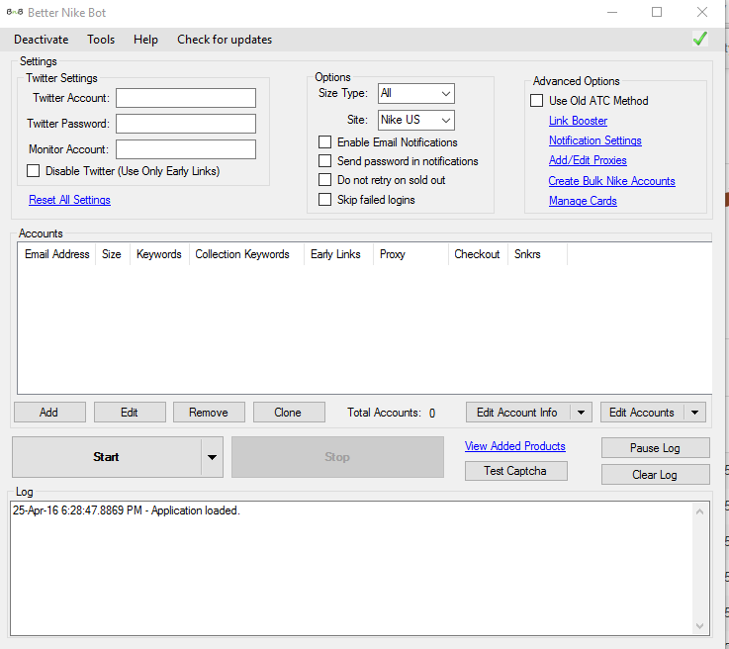
Task: Click the Edit Accounts button
Action: 642,413
